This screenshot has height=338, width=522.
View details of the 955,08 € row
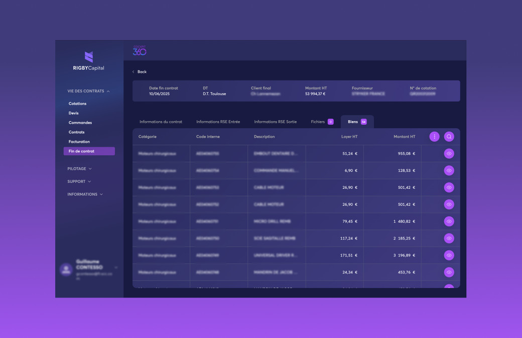pos(449,154)
